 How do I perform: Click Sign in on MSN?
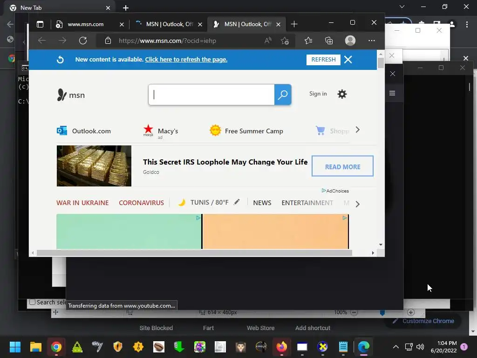pos(318,94)
